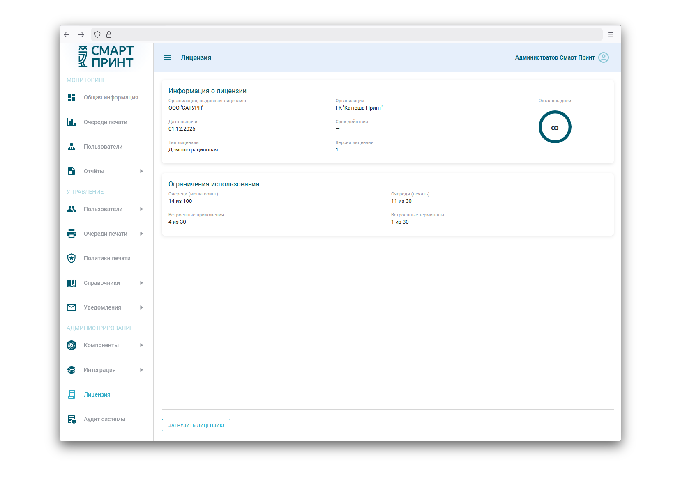673x477 pixels.
Task: Click the Отчёты document icon
Action: click(71, 171)
